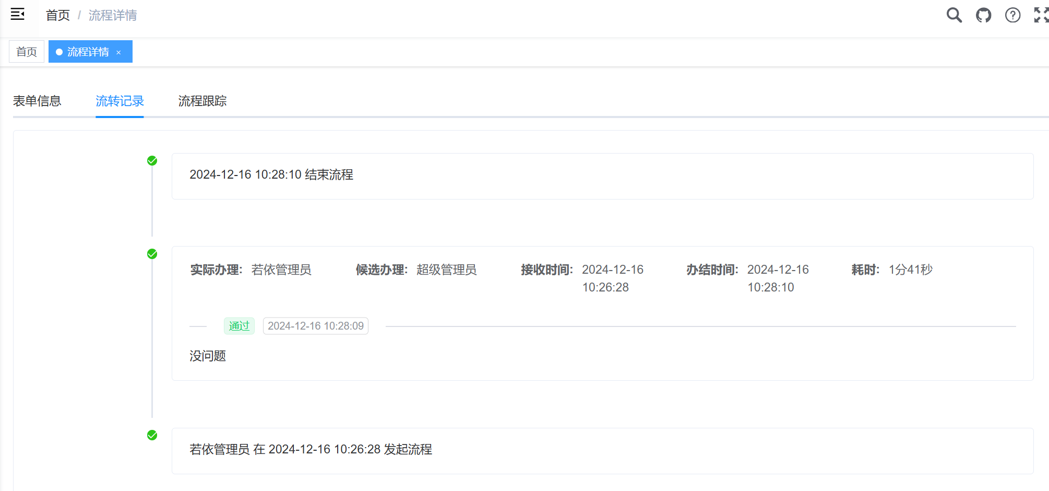Click the green 通过 status tag
Image resolution: width=1049 pixels, height=491 pixels.
coord(239,326)
